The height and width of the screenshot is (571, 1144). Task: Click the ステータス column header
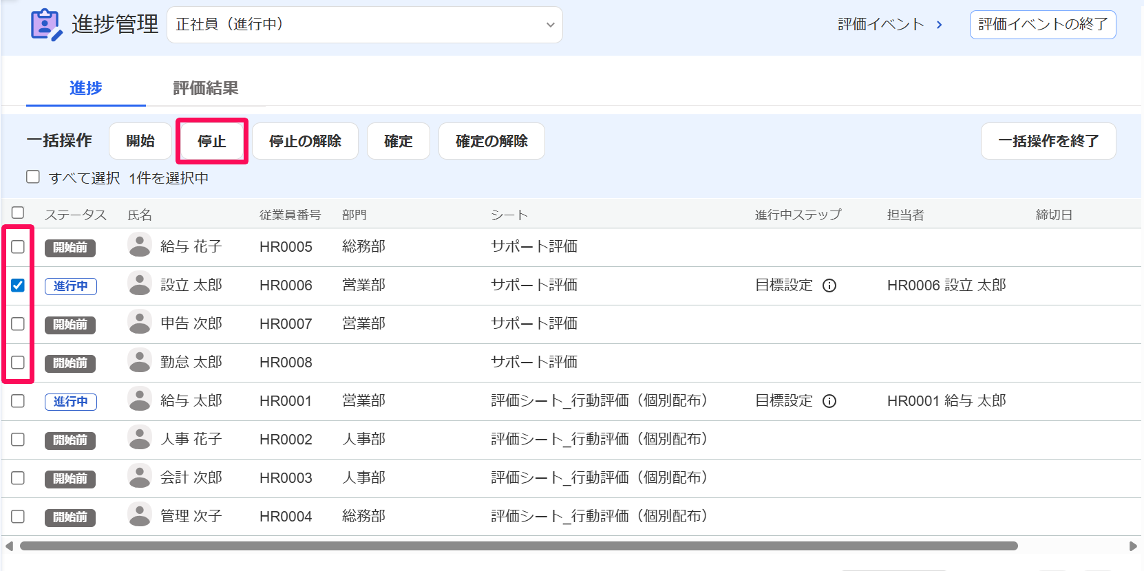pyautogui.click(x=76, y=215)
